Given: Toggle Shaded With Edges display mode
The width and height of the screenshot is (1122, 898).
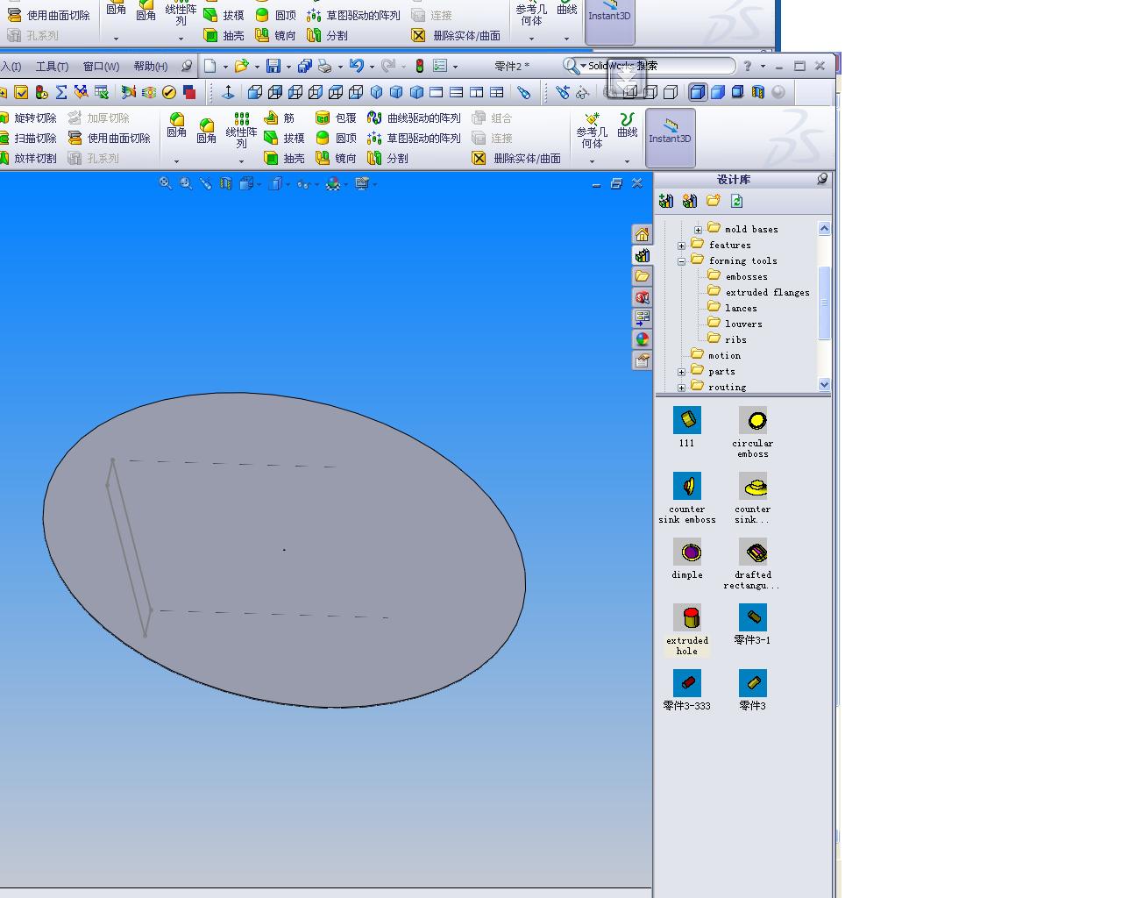Looking at the screenshot, I should tap(698, 92).
